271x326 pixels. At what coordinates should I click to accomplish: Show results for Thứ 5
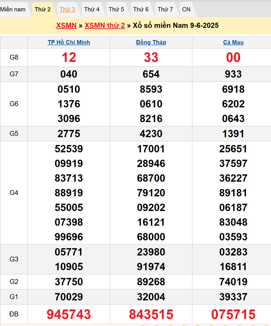pos(116,9)
